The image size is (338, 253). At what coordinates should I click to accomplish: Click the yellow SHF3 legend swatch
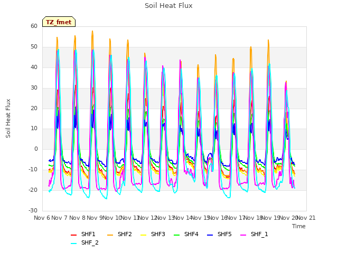point(143,235)
